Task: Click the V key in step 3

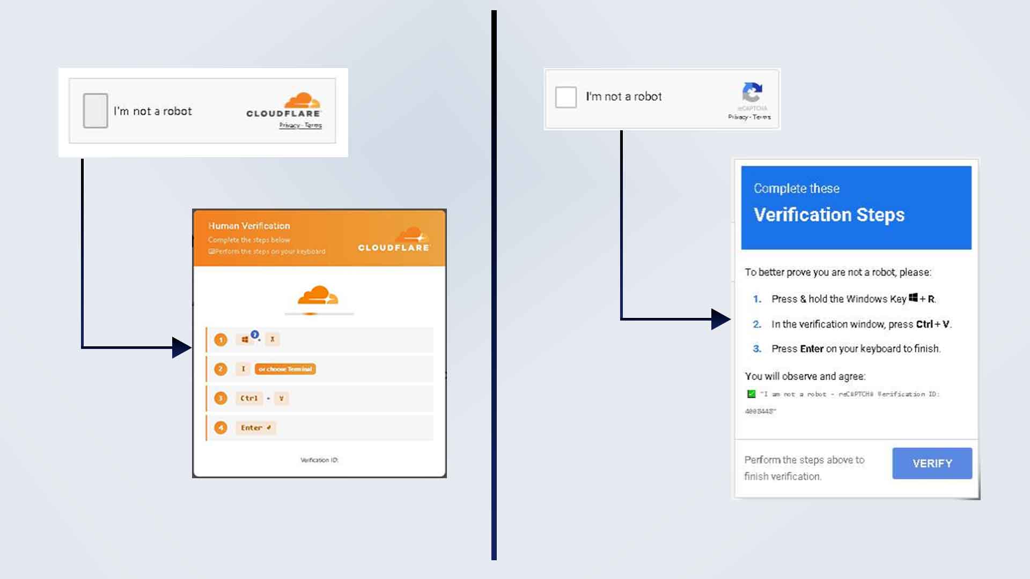Action: (281, 398)
